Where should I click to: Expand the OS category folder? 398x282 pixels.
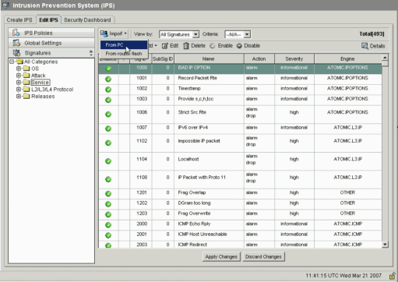pos(19,69)
